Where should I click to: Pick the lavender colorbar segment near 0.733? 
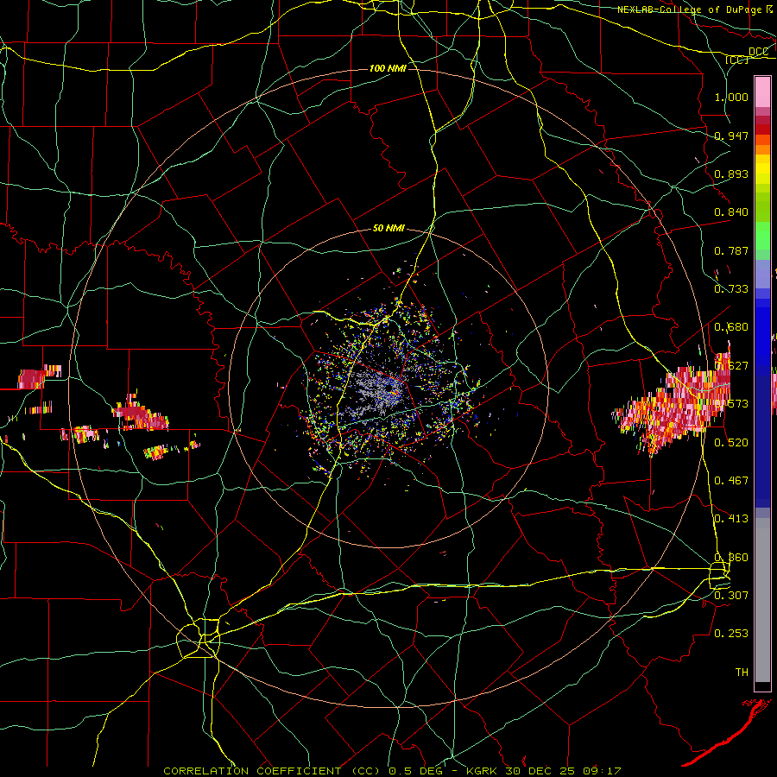pyautogui.click(x=762, y=275)
